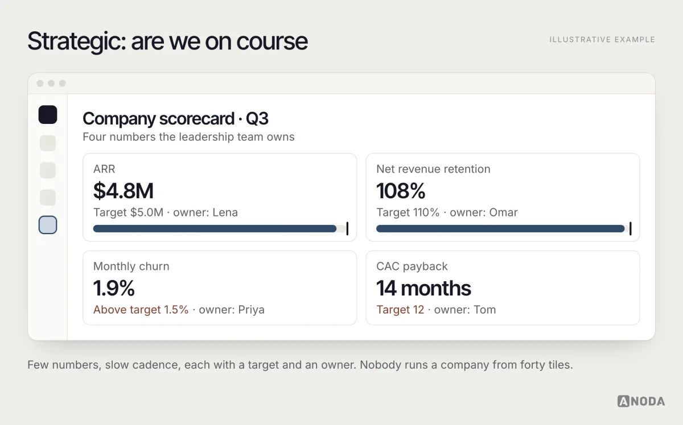Click the ARR progress bar

pyautogui.click(x=221, y=228)
